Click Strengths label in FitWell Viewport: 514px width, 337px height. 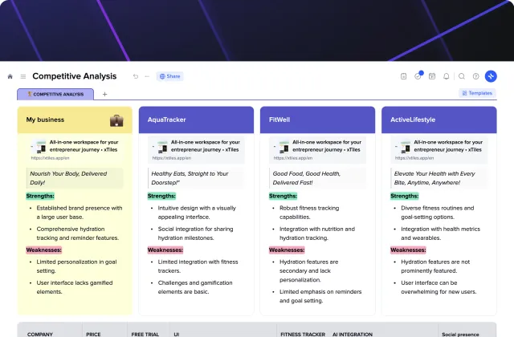pos(283,196)
